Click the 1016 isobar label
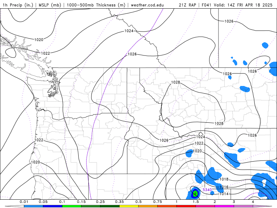The width and height of the screenshot is (277, 208). (x=224, y=187)
